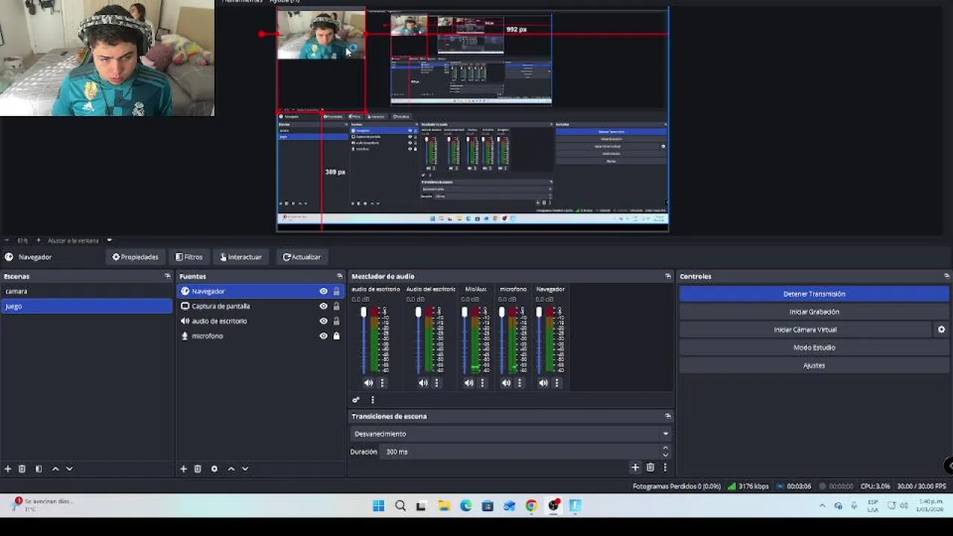Click the Duración 300 ms field
Image resolution: width=953 pixels, height=536 pixels.
[x=520, y=452]
